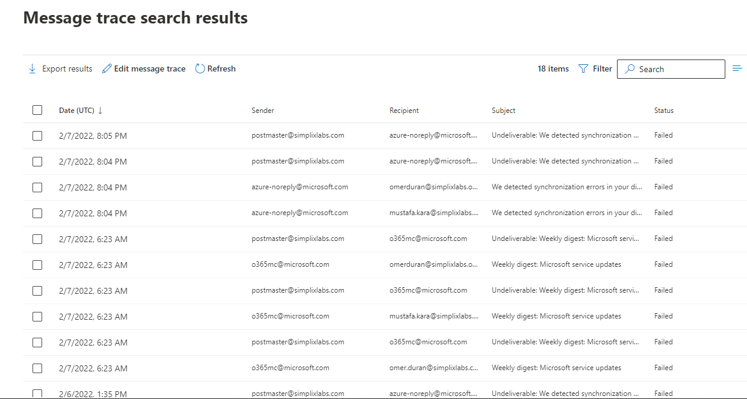Check the o365mc to omer.duran row checkbox
Image resolution: width=747 pixels, height=399 pixels.
point(37,368)
